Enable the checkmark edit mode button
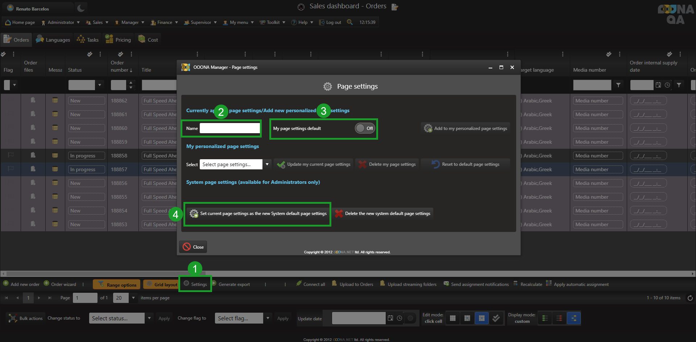 (x=496, y=318)
